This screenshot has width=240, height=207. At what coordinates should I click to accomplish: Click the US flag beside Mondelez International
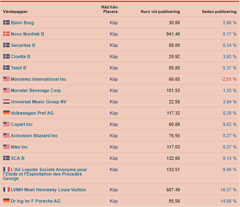click(x=6, y=79)
